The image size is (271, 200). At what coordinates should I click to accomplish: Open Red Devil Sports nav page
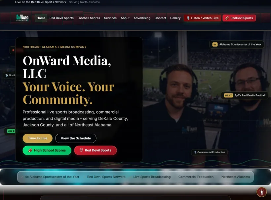click(x=61, y=18)
